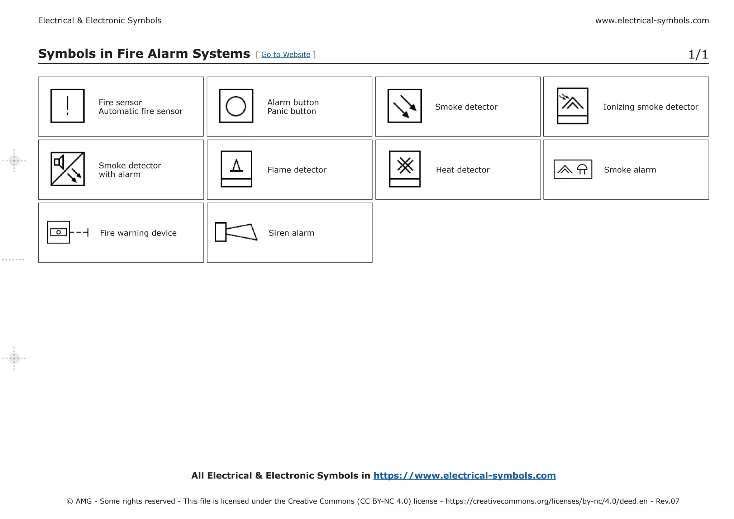Open the electrical-symbols.com footer link
This screenshot has height=519, width=734.
[x=464, y=476]
